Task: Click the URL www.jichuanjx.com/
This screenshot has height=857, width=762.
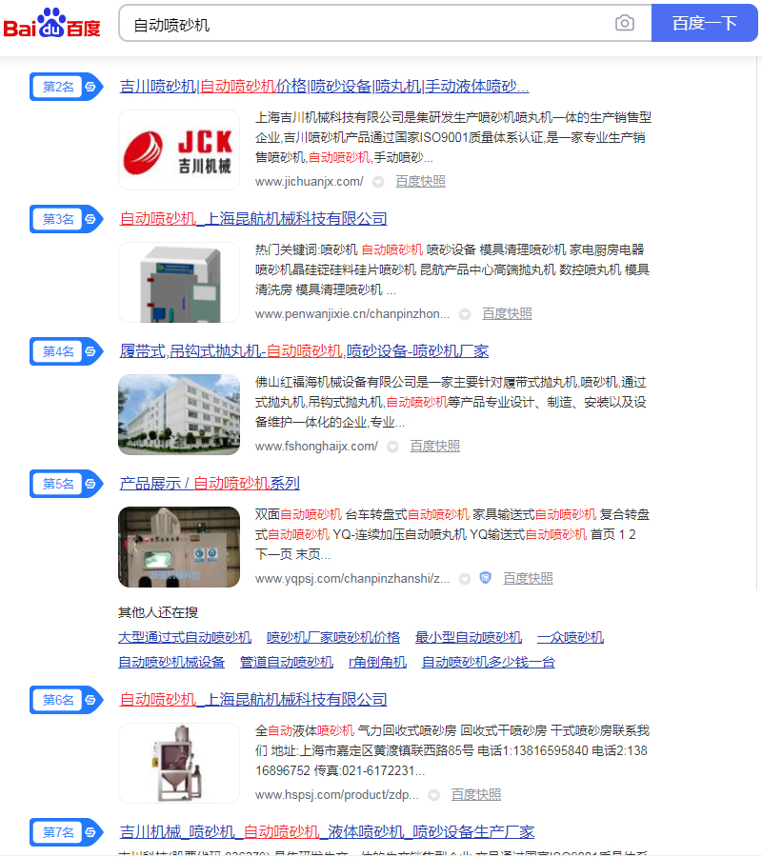Action: coord(310,182)
